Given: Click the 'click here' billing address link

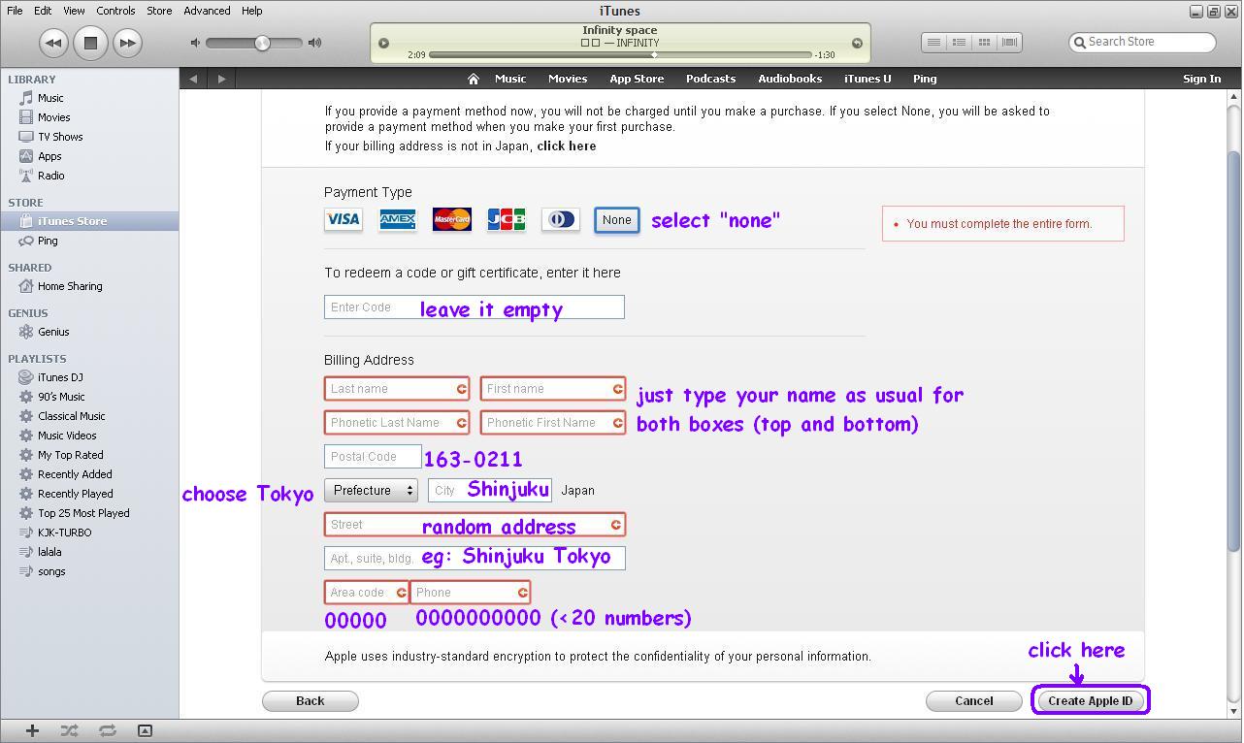Looking at the screenshot, I should [567, 146].
